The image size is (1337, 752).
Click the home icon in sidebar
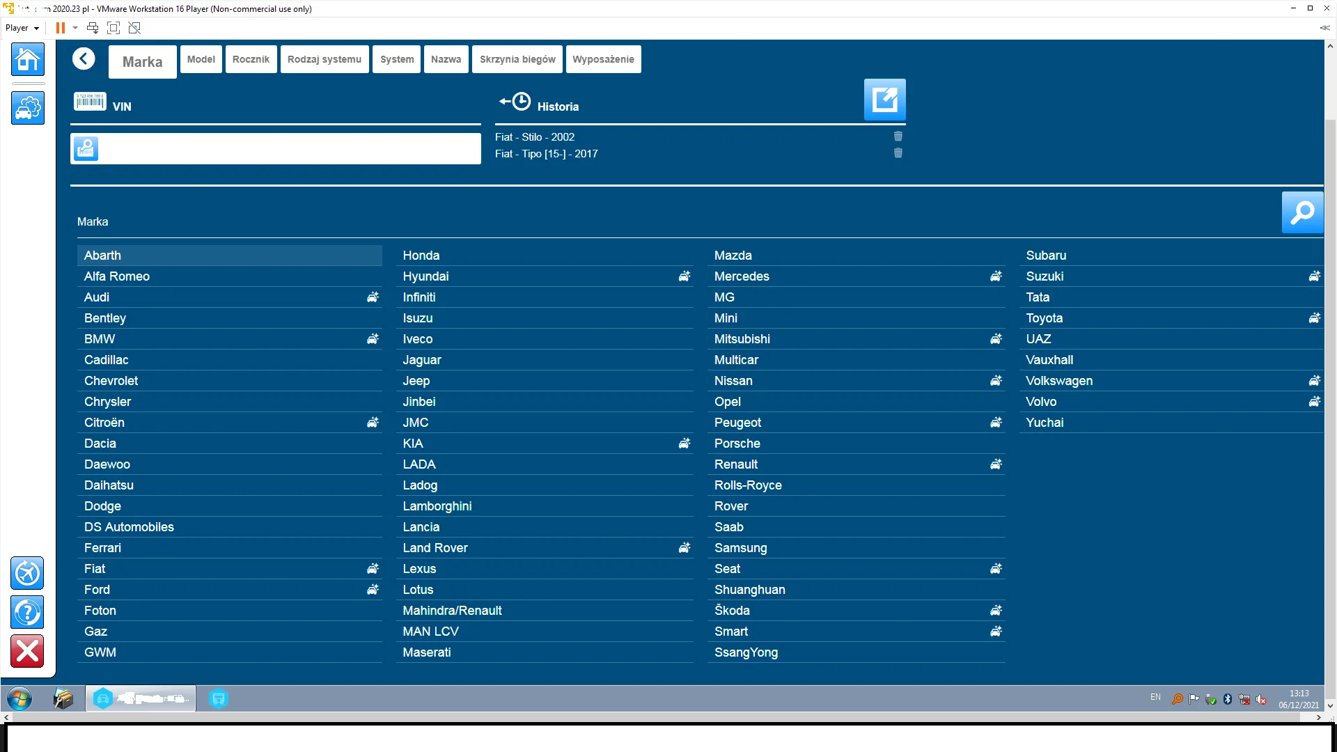tap(28, 60)
